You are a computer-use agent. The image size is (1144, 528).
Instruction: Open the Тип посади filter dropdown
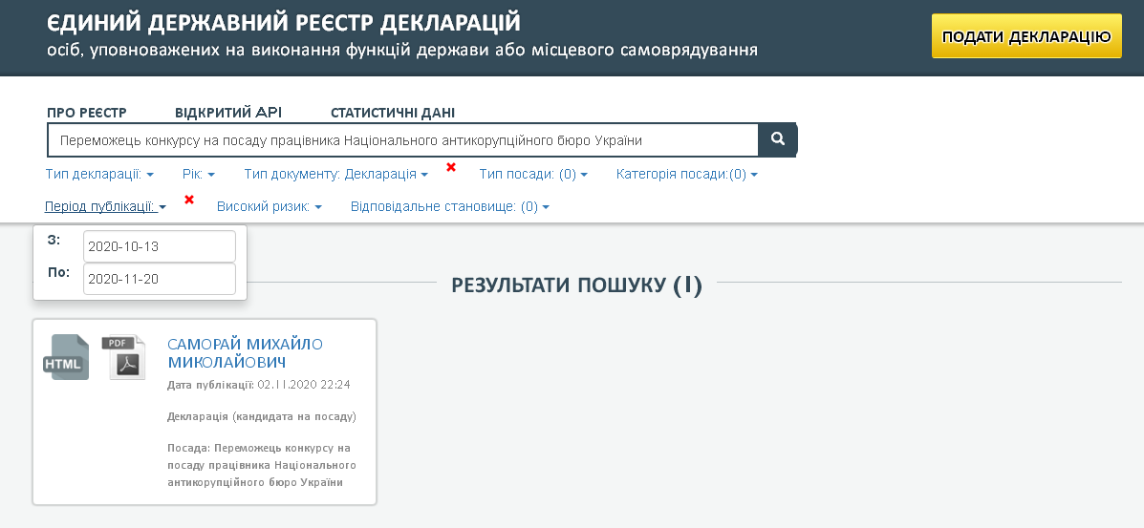pos(532,175)
